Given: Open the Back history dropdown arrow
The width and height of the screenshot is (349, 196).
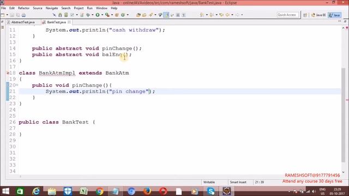Looking at the screenshot, I should pos(232,15).
